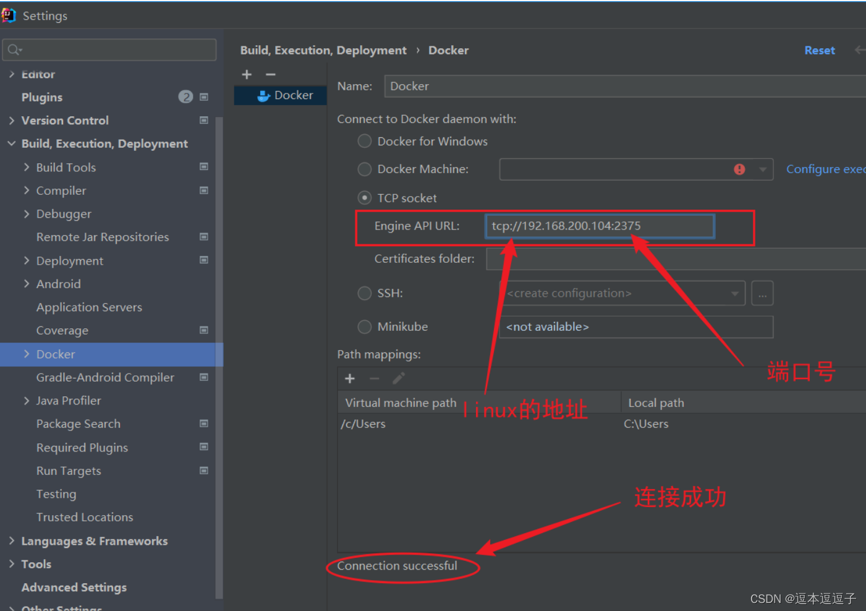This screenshot has height=611, width=866.
Task: Open the Editor settings section
Action: click(x=38, y=74)
